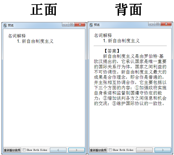Screen dimensions: 174x155
Task: Click '名词解释' text in right window
Action: (103, 35)
